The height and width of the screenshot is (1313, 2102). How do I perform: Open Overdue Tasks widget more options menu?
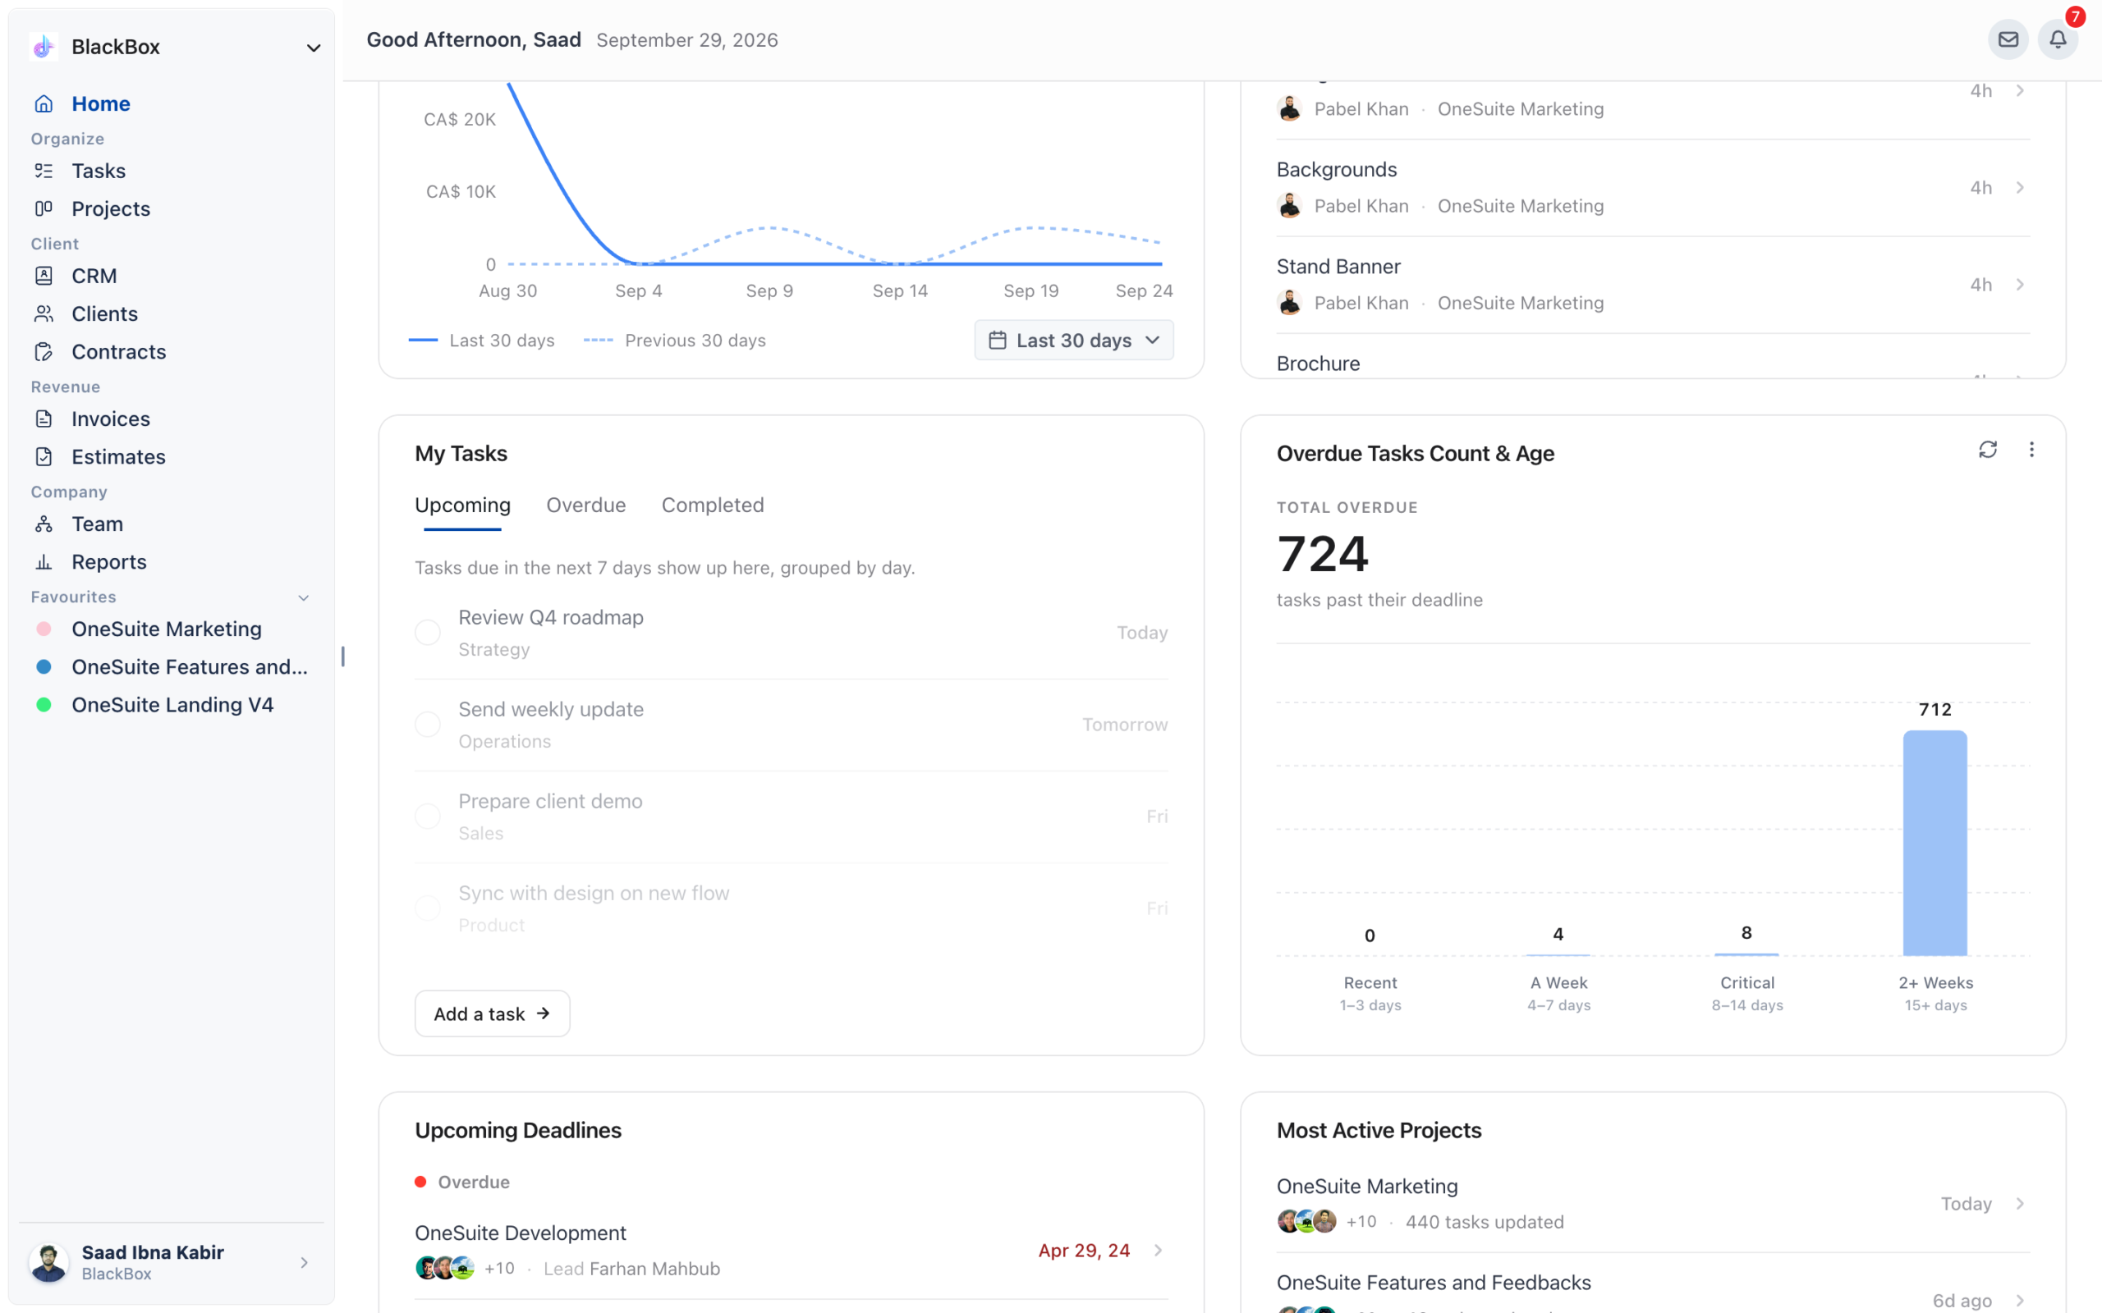2031,450
